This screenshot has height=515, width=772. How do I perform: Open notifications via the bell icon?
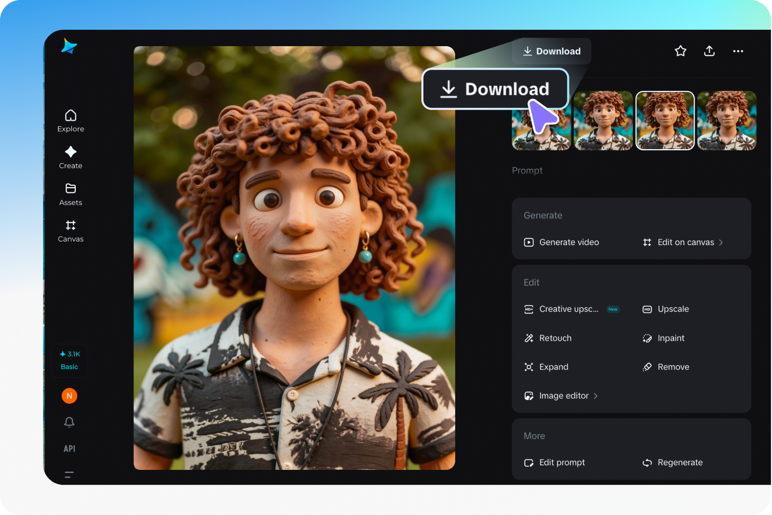[69, 422]
